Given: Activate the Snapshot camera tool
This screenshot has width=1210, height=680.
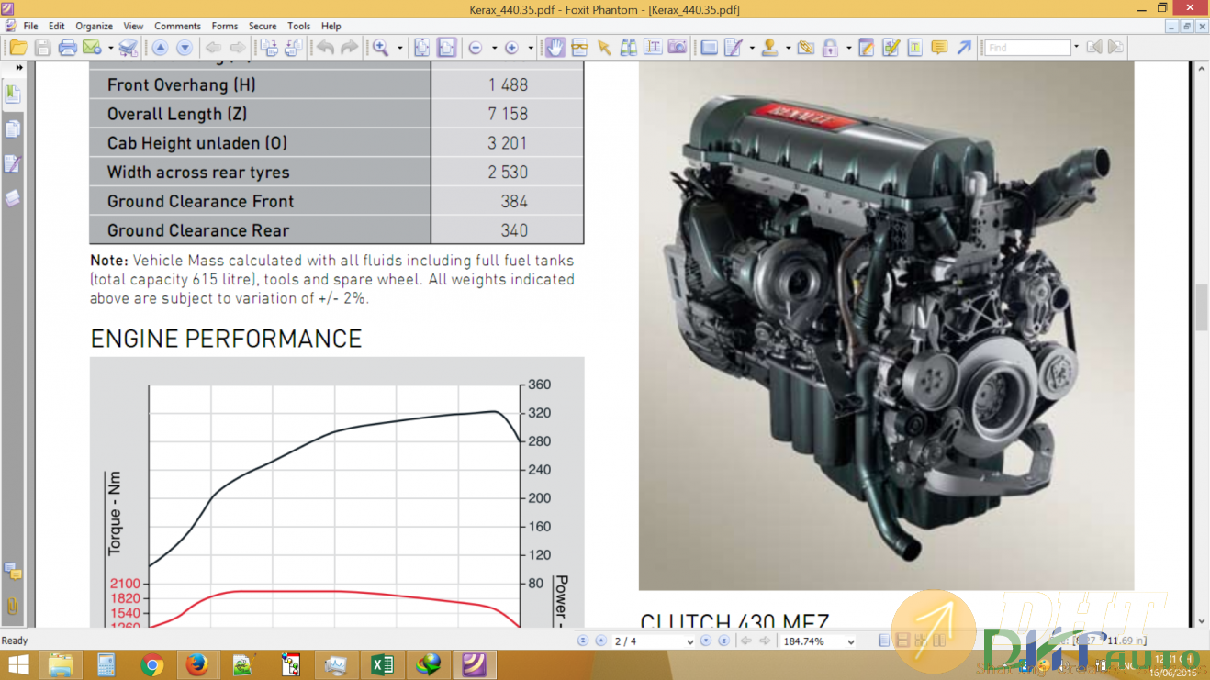Looking at the screenshot, I should (679, 47).
